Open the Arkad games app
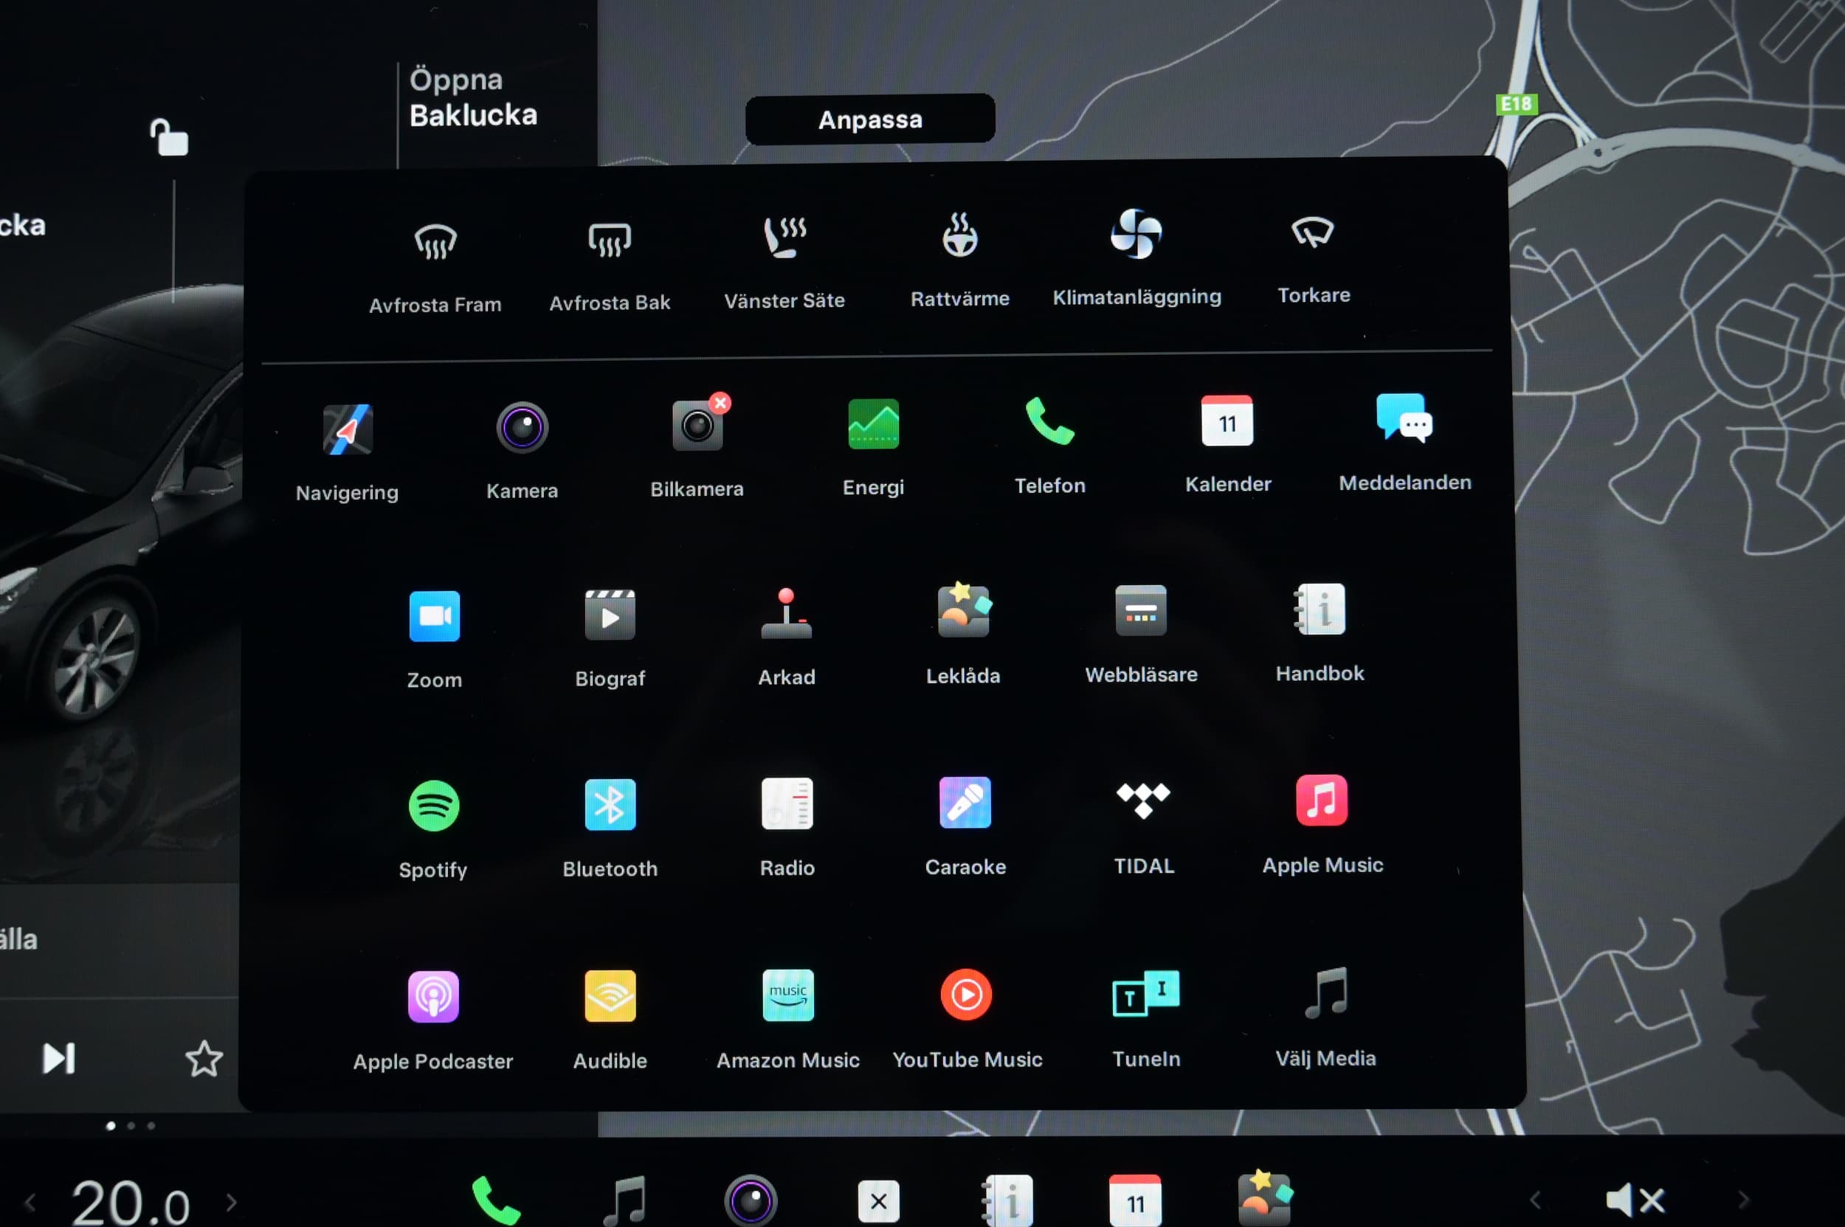Viewport: 1845px width, 1227px height. pos(787,614)
